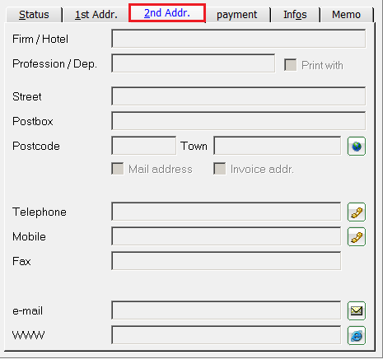
Task: Click the Town text field
Action: pyautogui.click(x=278, y=146)
